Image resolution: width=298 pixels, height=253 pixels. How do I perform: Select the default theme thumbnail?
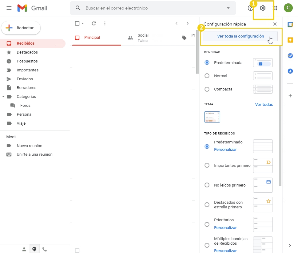(212, 117)
